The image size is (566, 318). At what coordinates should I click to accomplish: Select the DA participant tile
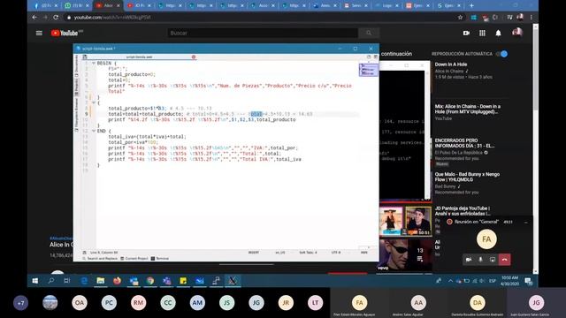(x=478, y=303)
